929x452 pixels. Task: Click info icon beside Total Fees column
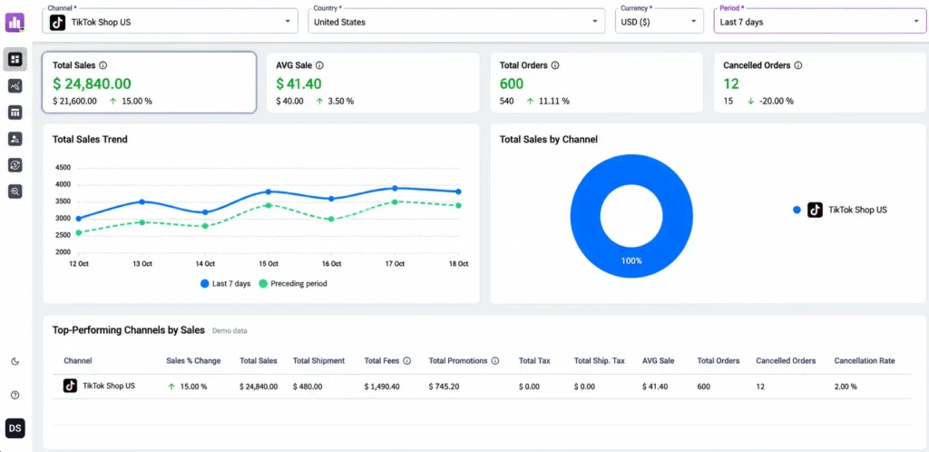pos(407,360)
